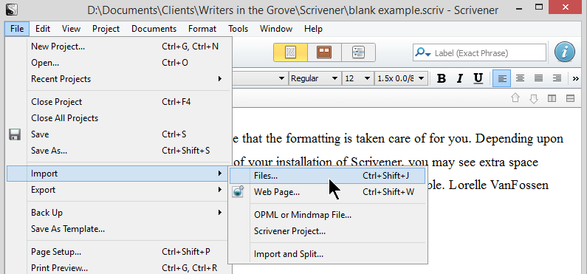This screenshot has height=274, width=587.
Task: Open the Edit menu
Action: click(43, 29)
